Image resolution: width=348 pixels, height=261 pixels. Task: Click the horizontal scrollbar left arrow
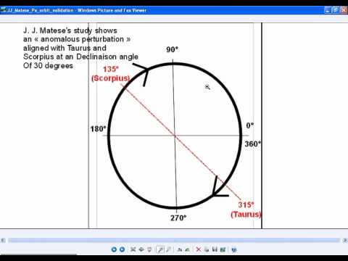(3, 240)
